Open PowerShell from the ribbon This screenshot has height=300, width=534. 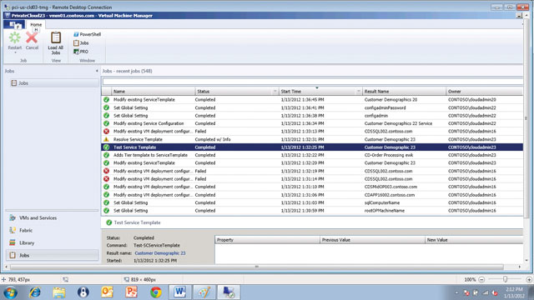click(x=87, y=34)
